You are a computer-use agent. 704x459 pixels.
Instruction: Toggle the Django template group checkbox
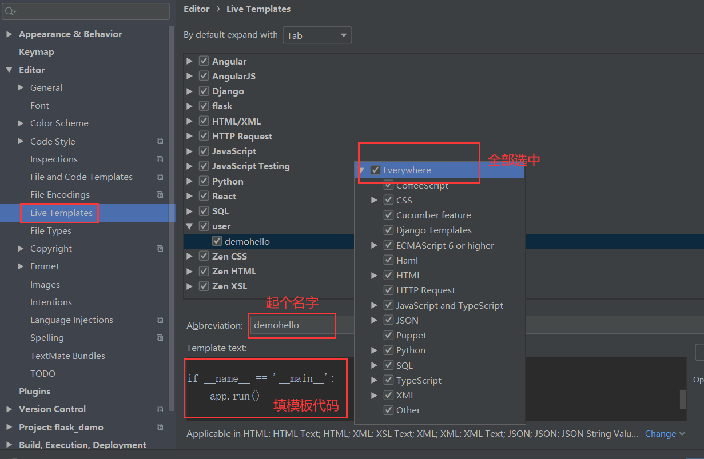[x=204, y=91]
